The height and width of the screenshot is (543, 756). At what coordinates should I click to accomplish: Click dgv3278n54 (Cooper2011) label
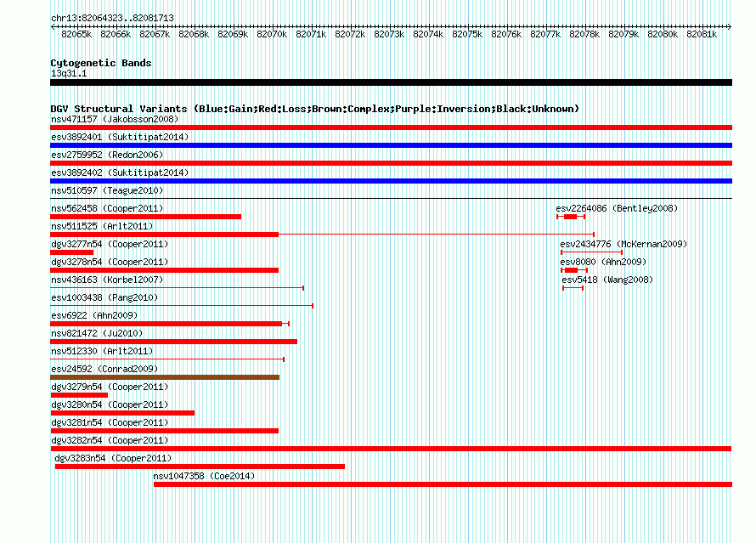(x=110, y=262)
